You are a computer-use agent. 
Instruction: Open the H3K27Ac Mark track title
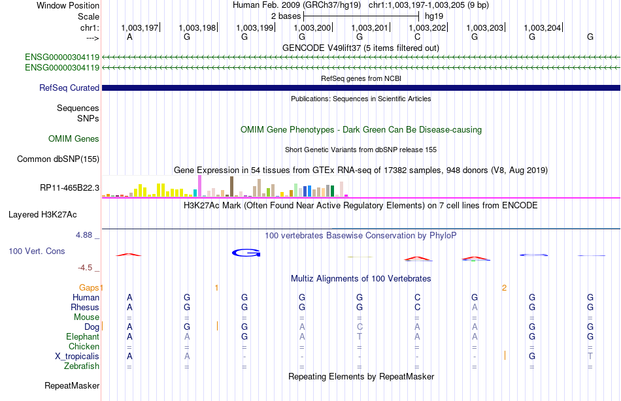click(360, 206)
